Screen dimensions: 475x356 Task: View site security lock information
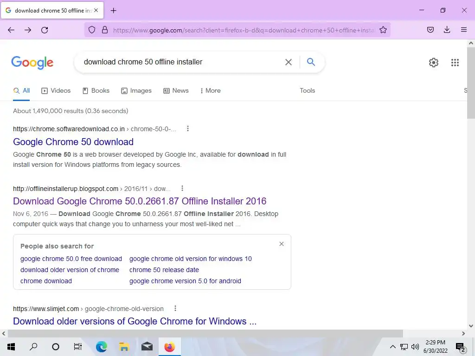(x=105, y=30)
